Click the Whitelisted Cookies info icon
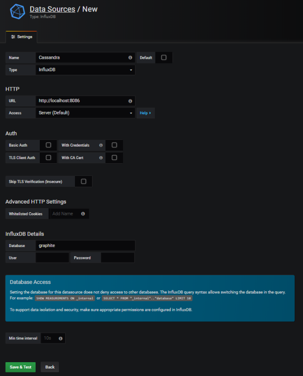The image size is (303, 376). click(x=83, y=214)
